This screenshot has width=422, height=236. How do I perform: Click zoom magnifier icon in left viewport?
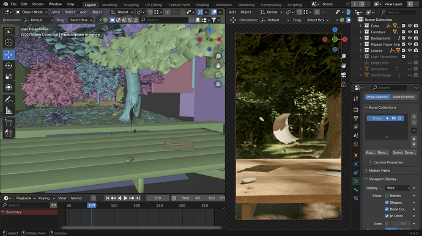coord(218,56)
